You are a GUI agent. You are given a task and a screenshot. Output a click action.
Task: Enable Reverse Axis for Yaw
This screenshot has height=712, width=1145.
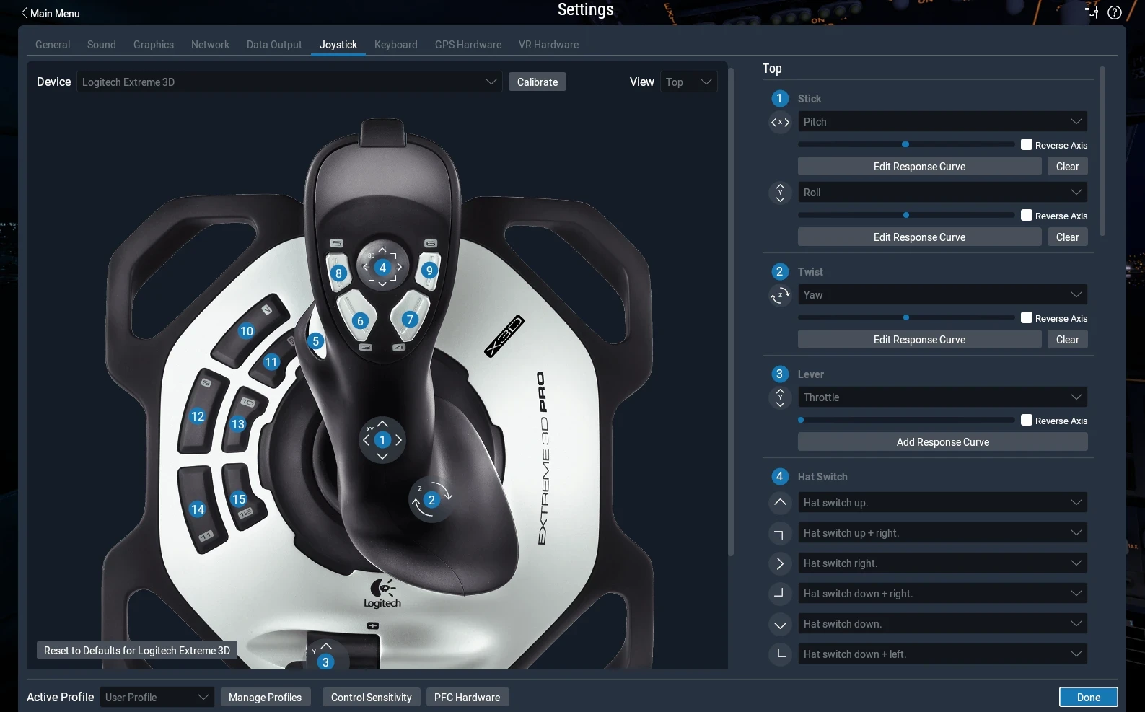coord(1027,317)
